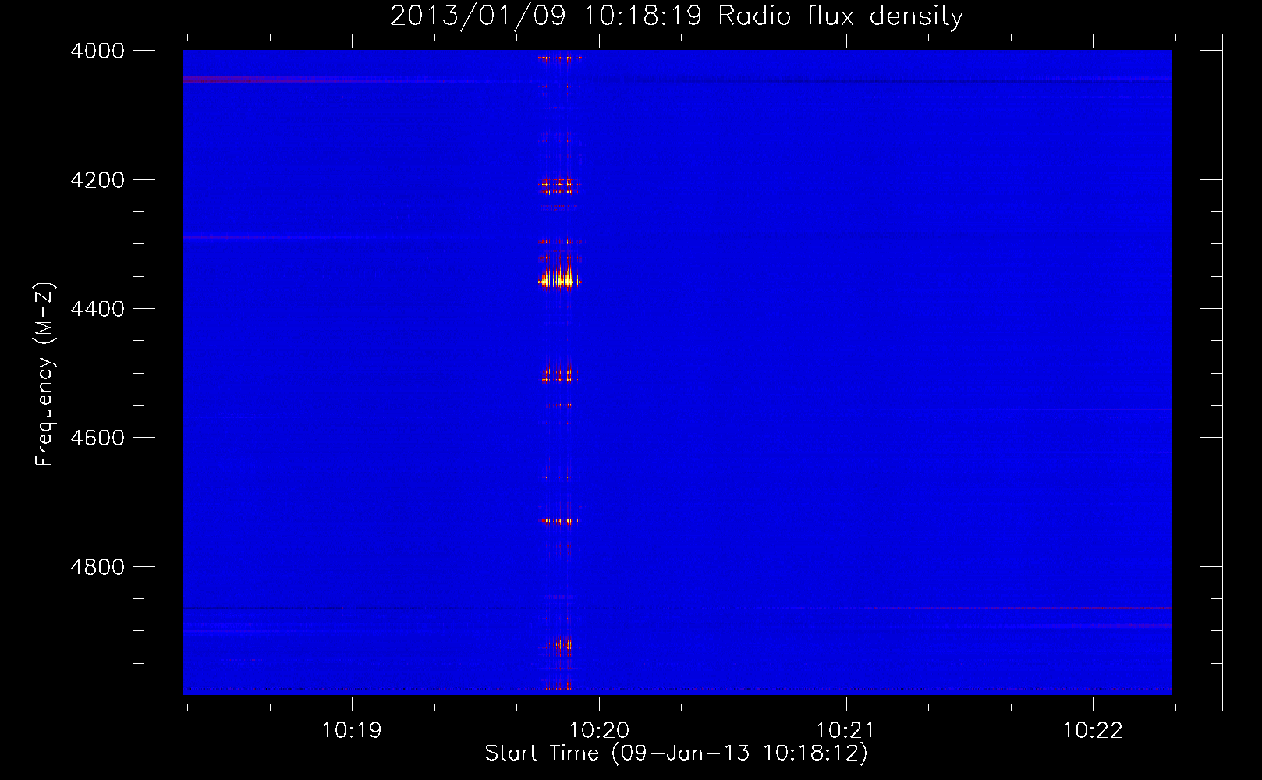Pick the 4600 frequency tick label
1262x780 pixels.
click(97, 438)
